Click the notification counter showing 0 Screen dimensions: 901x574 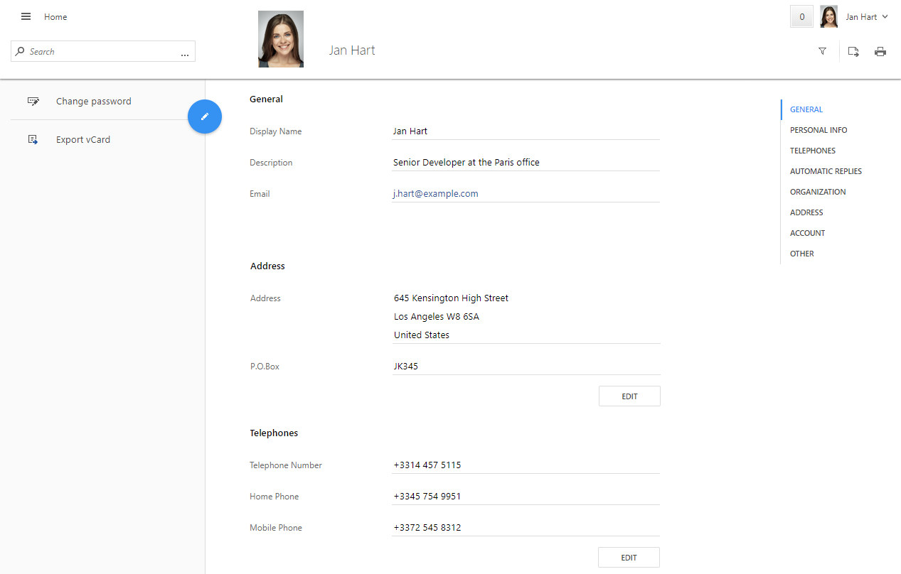(801, 16)
